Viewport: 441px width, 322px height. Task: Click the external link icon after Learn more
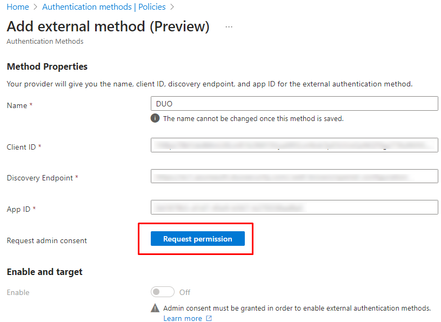[209, 319]
